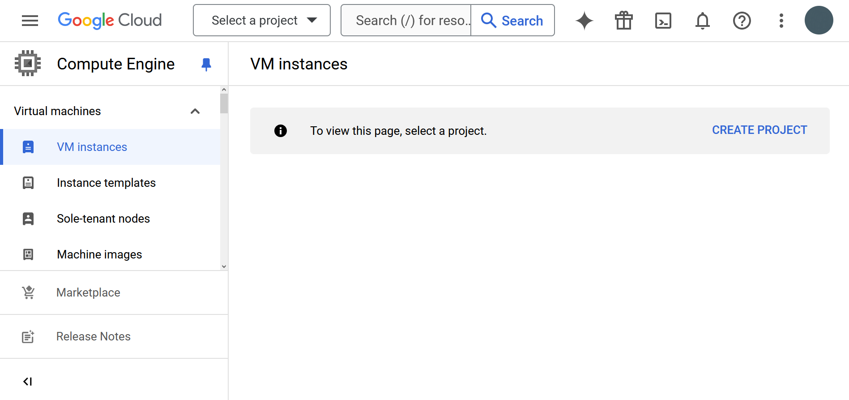The width and height of the screenshot is (849, 400).
Task: Click the blue Search button label
Action: point(522,21)
